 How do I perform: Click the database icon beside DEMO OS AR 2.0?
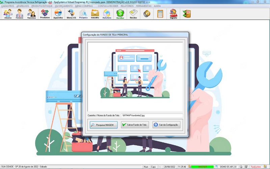(217, 167)
